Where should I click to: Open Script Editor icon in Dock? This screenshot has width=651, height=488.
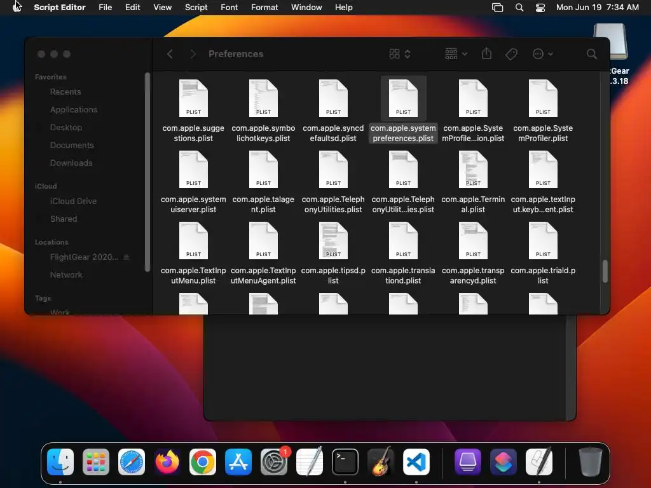(x=539, y=462)
